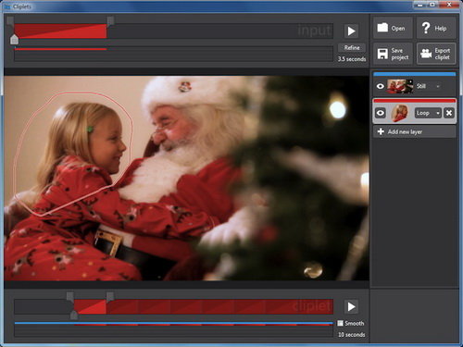Hide the Still layer using its eye icon
The image size is (463, 347).
tap(381, 86)
